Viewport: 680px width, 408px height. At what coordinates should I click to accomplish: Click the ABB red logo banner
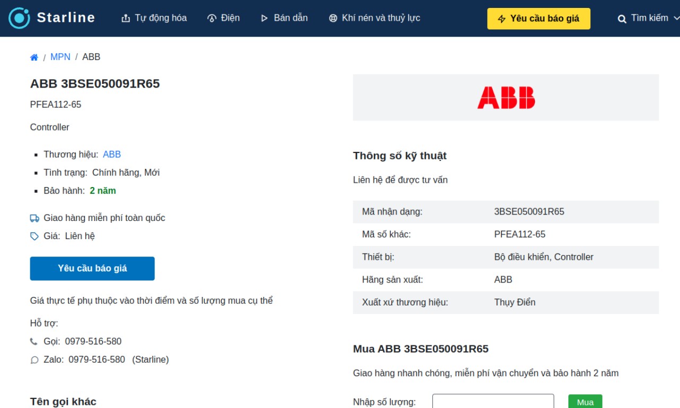pos(506,98)
